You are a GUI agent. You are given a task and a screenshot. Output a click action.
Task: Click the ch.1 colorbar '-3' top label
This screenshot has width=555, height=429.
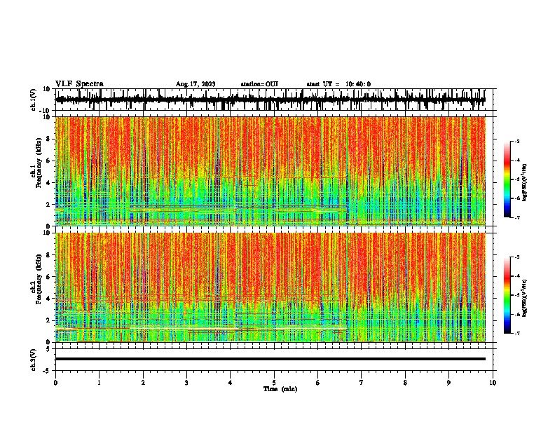click(x=516, y=141)
